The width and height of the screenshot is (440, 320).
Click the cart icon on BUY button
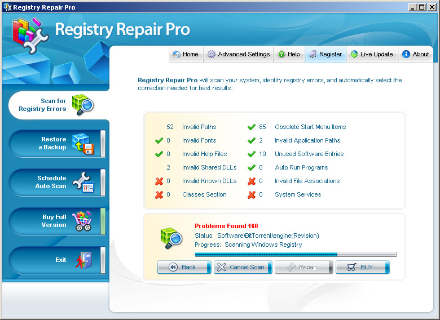click(352, 267)
